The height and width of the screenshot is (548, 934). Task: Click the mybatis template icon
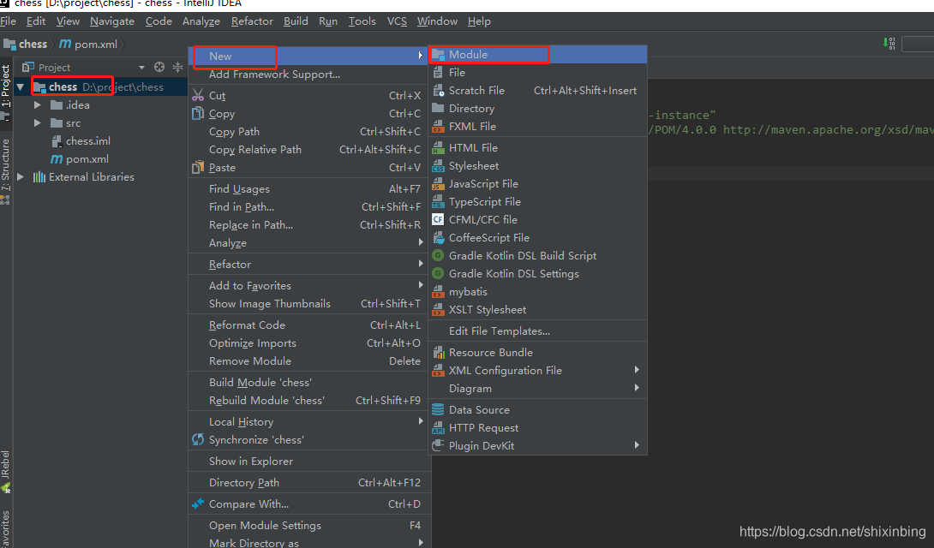pyautogui.click(x=438, y=291)
